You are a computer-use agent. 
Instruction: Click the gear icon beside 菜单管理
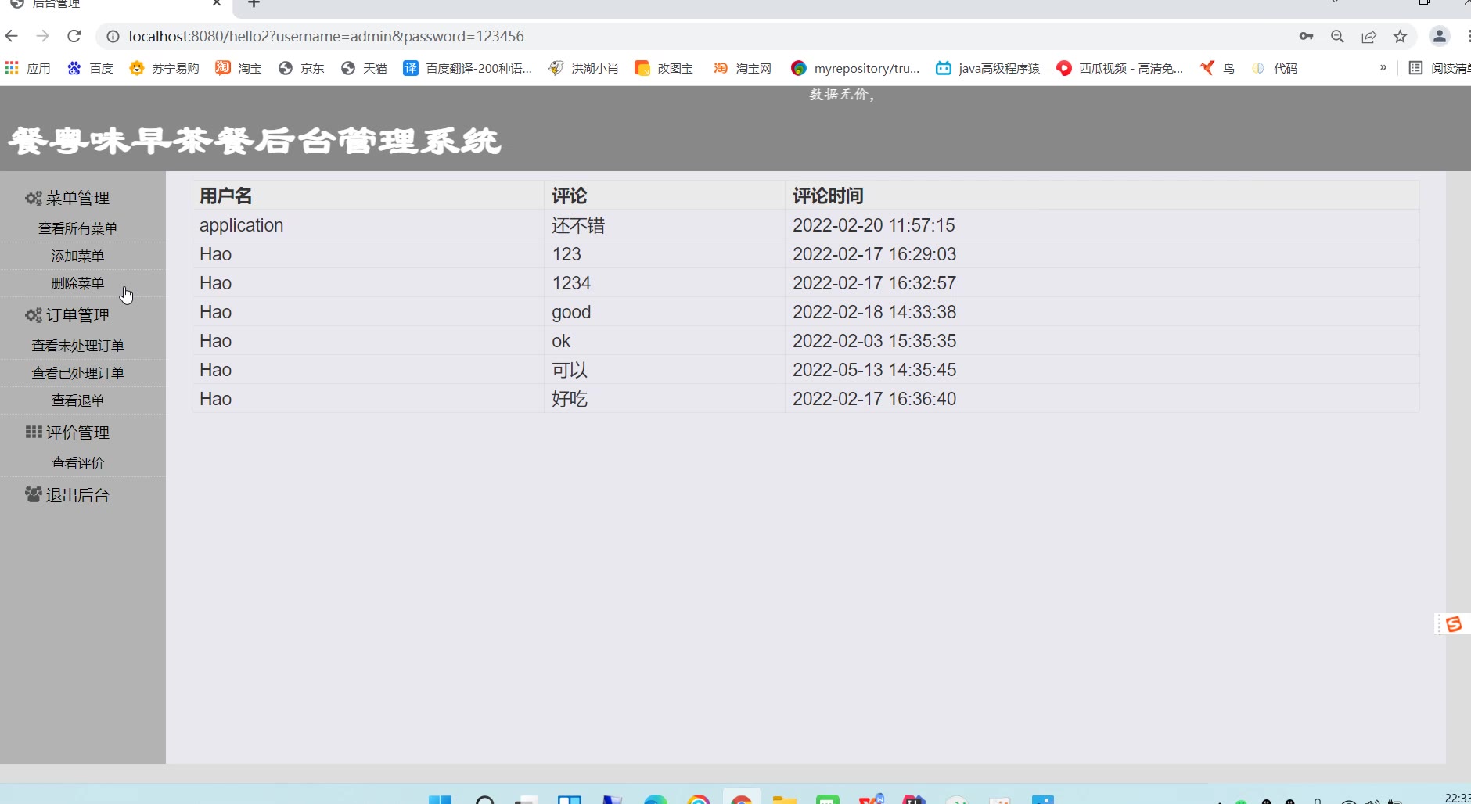point(33,198)
